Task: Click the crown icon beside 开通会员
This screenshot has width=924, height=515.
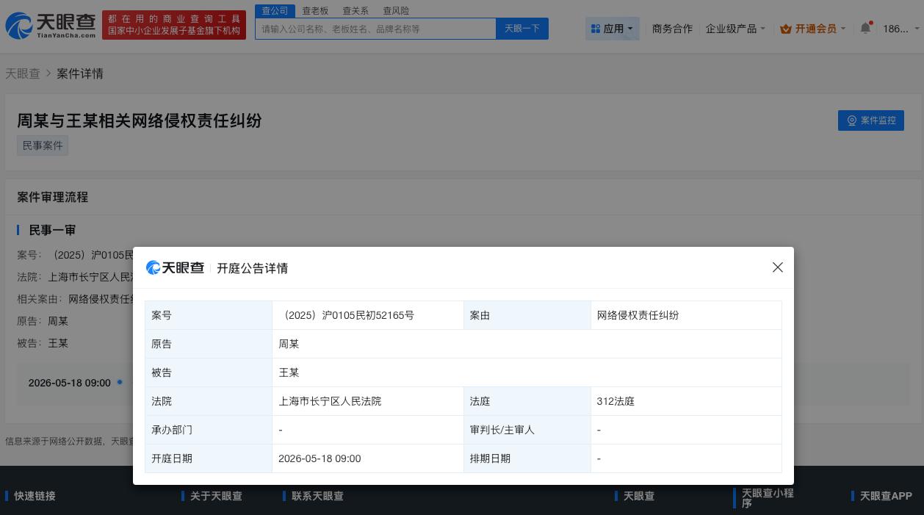Action: (x=786, y=29)
